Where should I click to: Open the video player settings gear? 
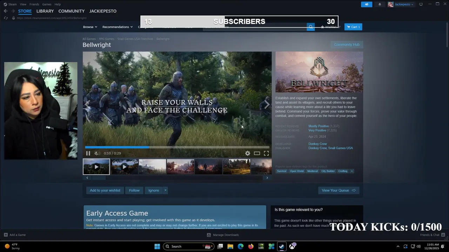point(248,153)
